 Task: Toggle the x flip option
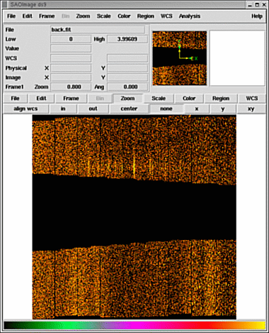pyautogui.click(x=197, y=109)
